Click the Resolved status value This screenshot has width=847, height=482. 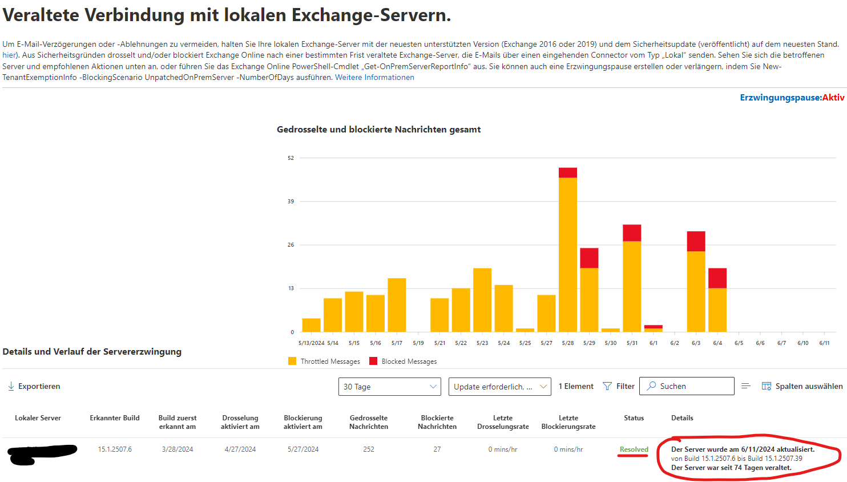click(x=634, y=449)
